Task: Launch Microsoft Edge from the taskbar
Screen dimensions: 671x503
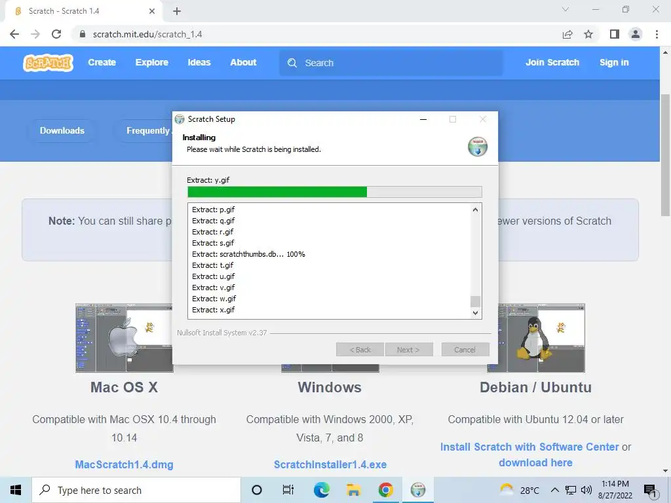Action: pyautogui.click(x=322, y=490)
